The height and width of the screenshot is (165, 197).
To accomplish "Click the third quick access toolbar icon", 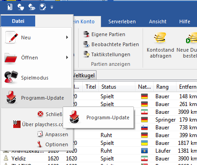I will (x=32, y=7).
